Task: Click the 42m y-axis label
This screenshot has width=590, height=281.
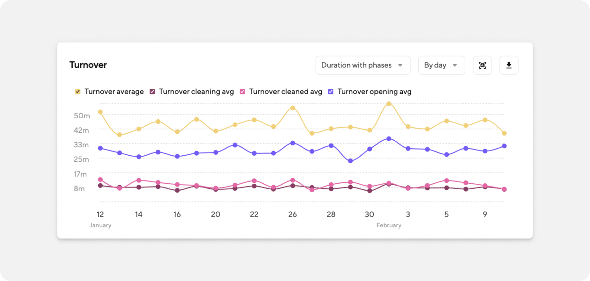Action: click(x=82, y=130)
